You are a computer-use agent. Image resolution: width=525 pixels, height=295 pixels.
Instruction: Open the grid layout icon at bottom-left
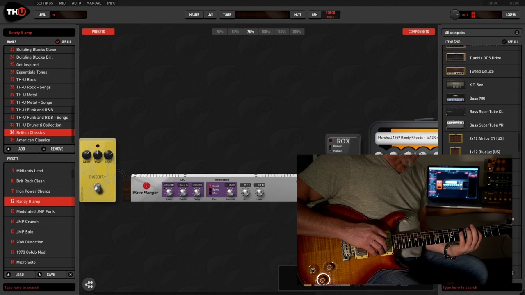click(89, 284)
